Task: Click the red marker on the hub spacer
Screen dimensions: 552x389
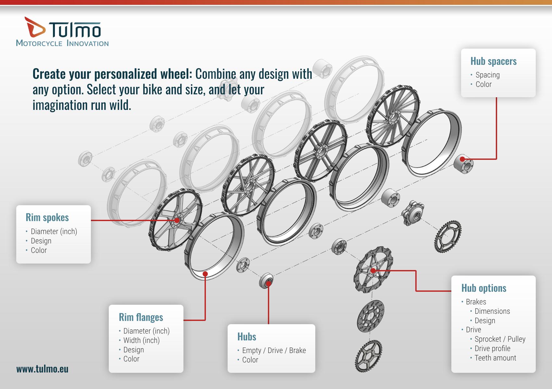Action: (x=462, y=159)
